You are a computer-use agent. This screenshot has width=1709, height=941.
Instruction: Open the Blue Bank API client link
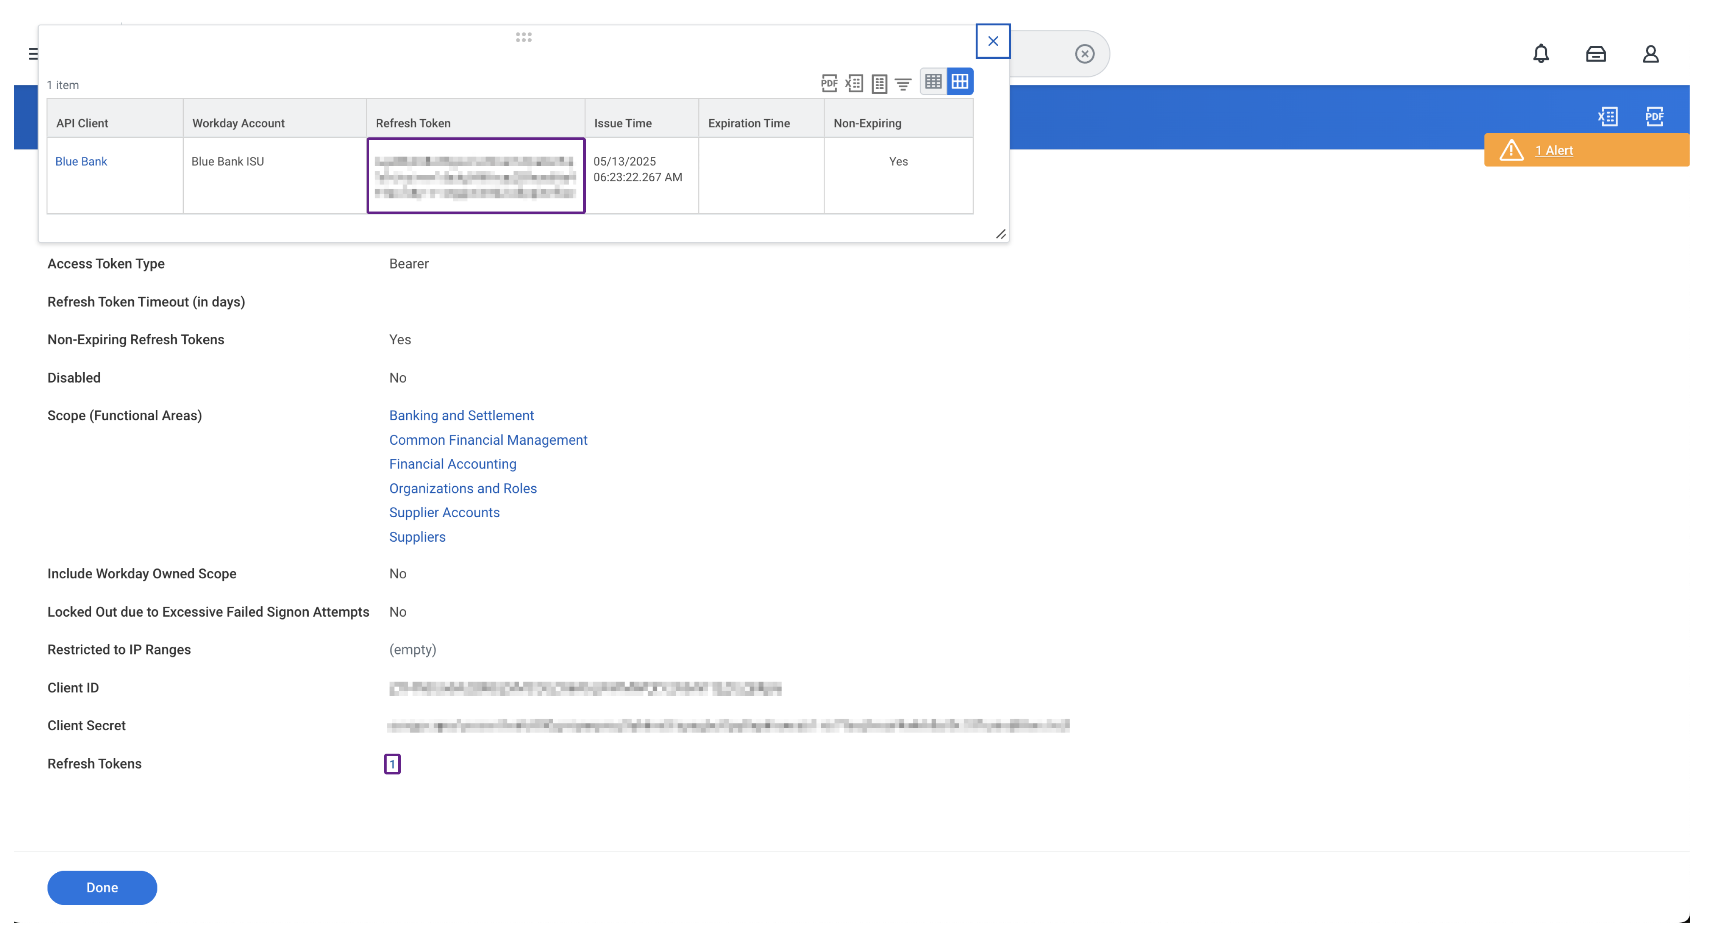81,161
